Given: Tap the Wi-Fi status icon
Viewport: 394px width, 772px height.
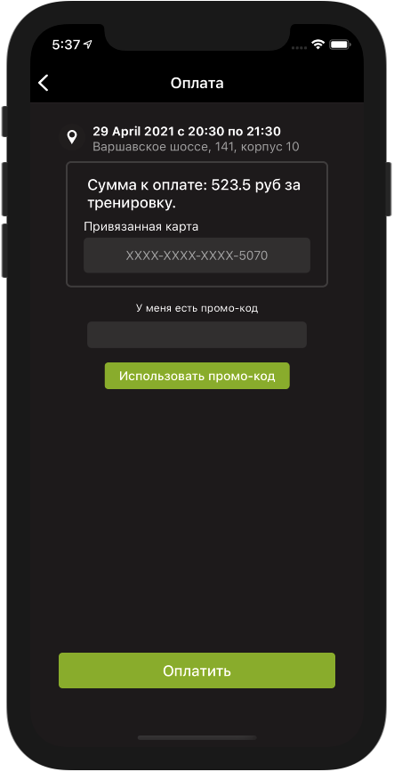Looking at the screenshot, I should (x=318, y=45).
